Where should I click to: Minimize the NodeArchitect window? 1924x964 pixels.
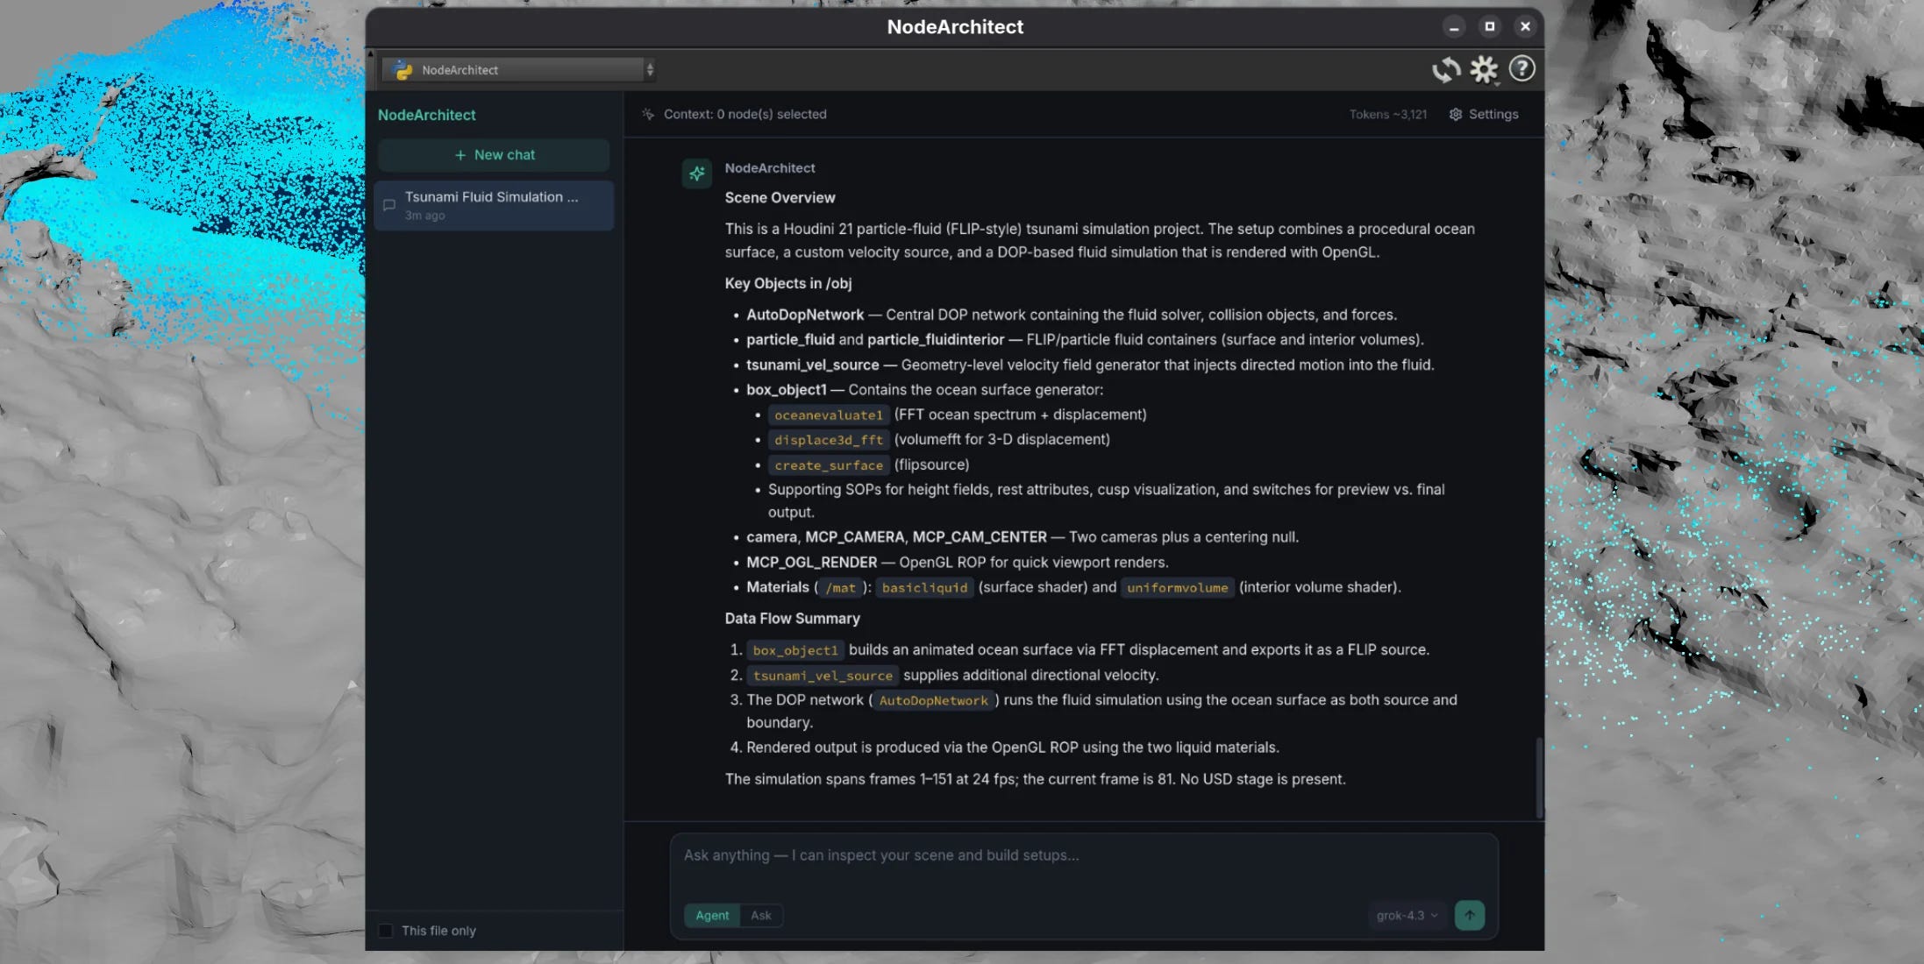coord(1454,27)
